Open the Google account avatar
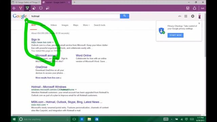The height and width of the screenshot is (122, 217). click(199, 16)
